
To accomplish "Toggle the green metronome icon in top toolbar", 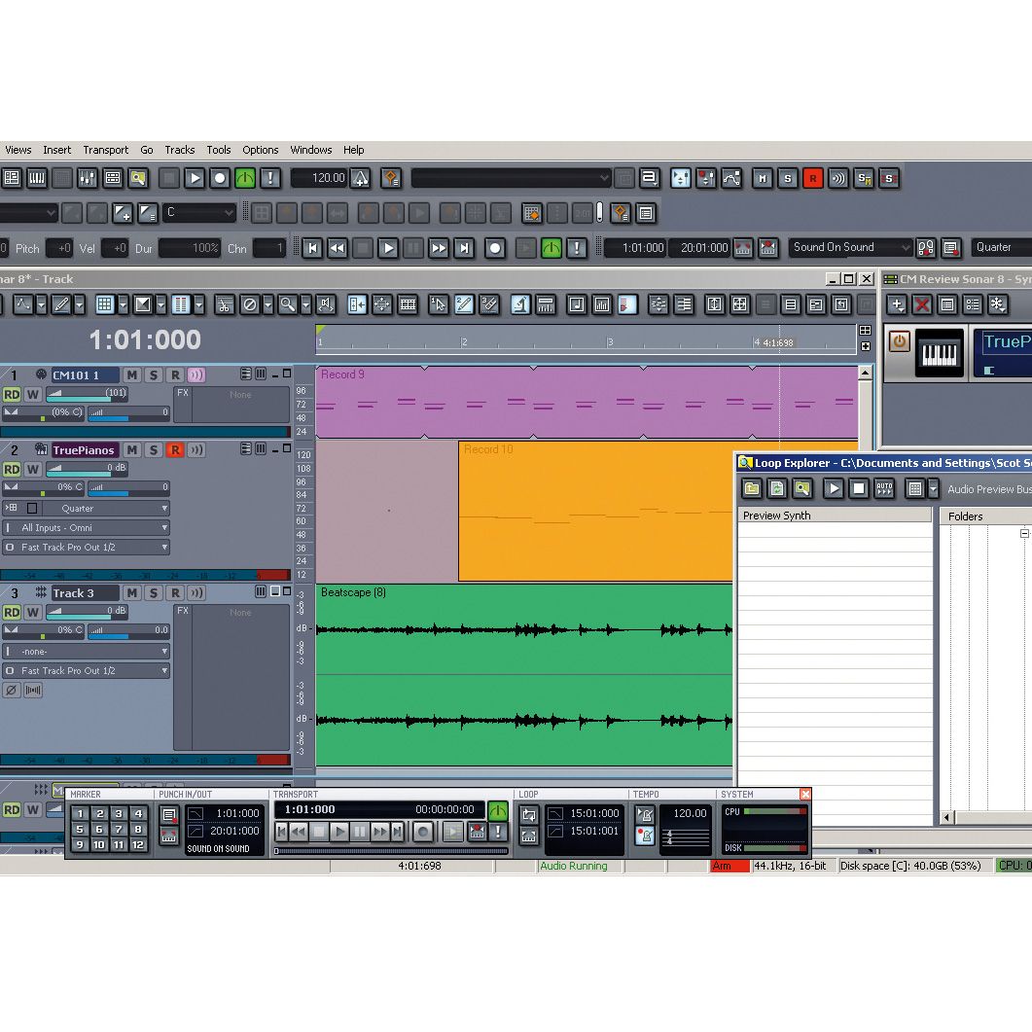I will [245, 178].
